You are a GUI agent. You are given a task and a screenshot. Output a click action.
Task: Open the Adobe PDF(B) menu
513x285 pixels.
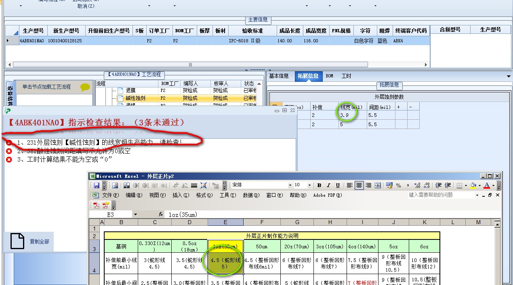tap(328, 195)
